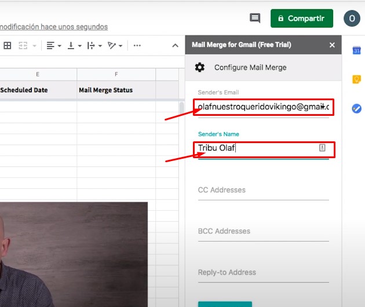Collapse the menus with the up chevron
The width and height of the screenshot is (365, 307).
click(176, 45)
